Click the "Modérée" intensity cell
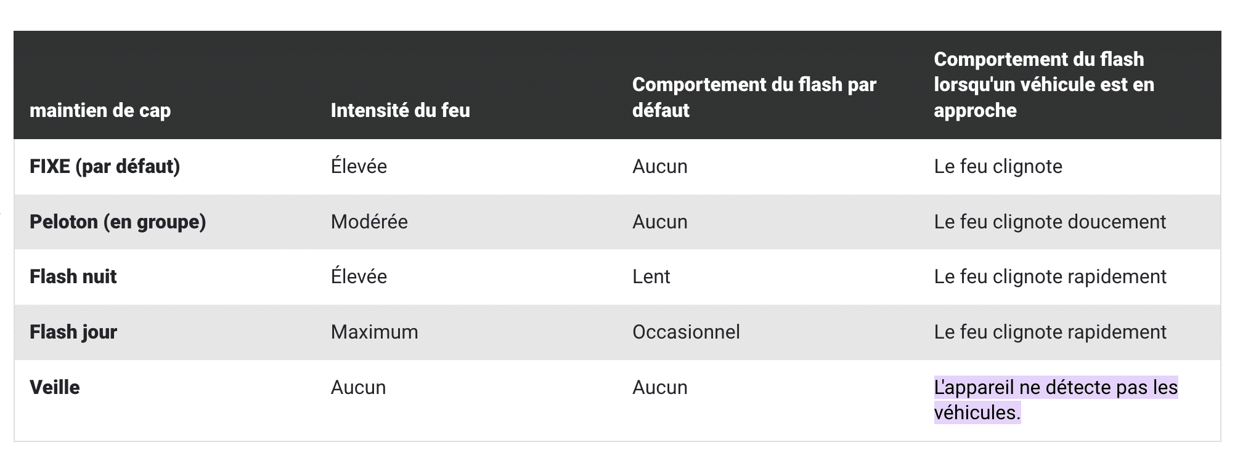 click(369, 222)
